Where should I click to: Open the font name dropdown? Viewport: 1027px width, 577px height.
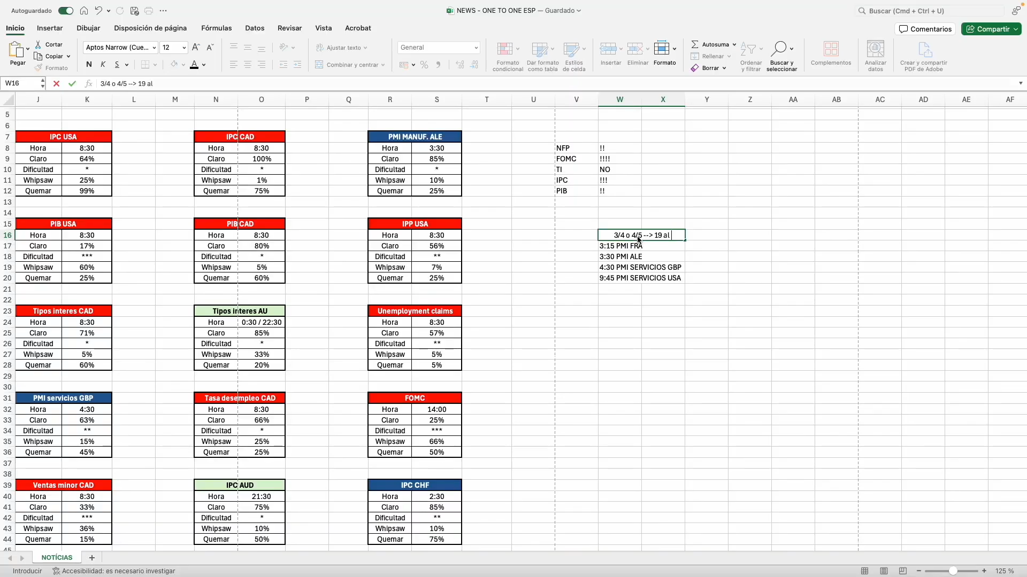154,48
